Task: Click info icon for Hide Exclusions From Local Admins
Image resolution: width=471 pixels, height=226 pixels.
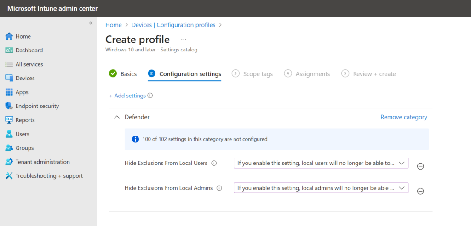Action: 219,188
